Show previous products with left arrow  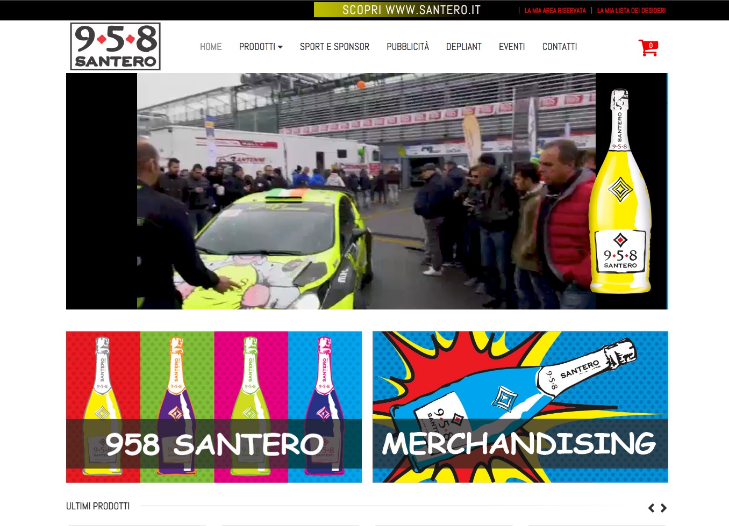tap(651, 508)
